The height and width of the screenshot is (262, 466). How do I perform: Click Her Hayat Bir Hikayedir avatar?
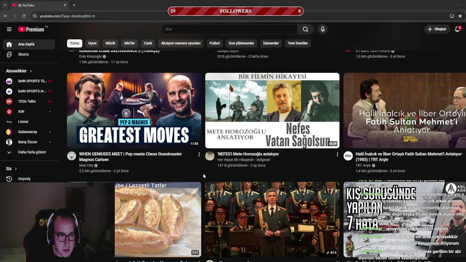(x=210, y=156)
